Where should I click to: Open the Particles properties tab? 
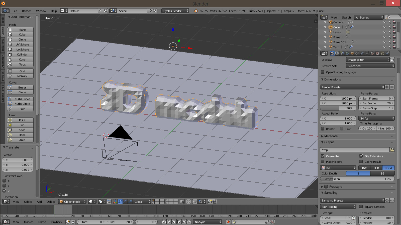(382, 53)
